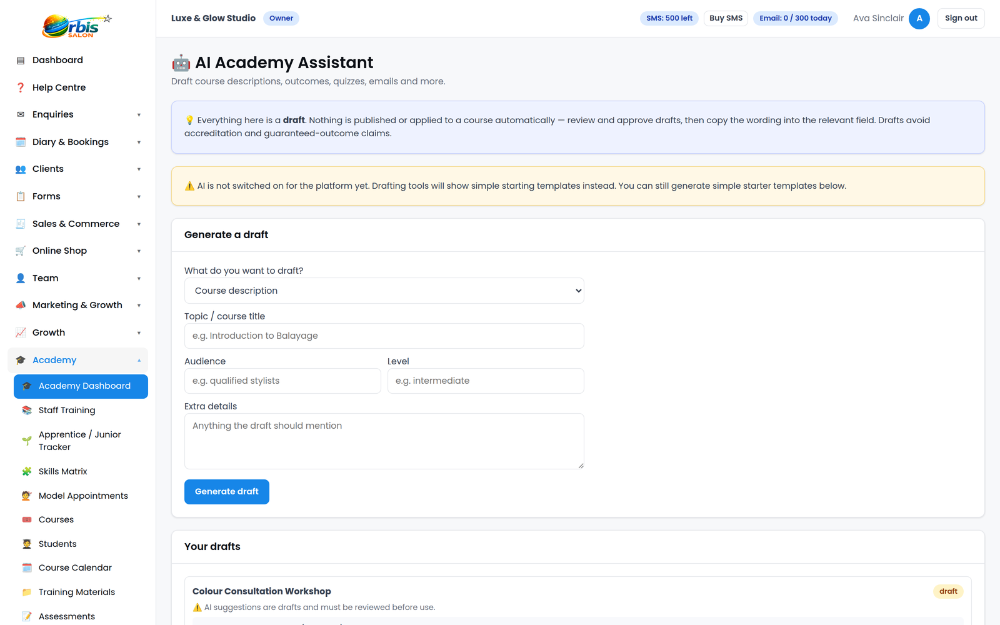
Task: Expand the Enquiries menu arrow
Action: pyautogui.click(x=139, y=115)
